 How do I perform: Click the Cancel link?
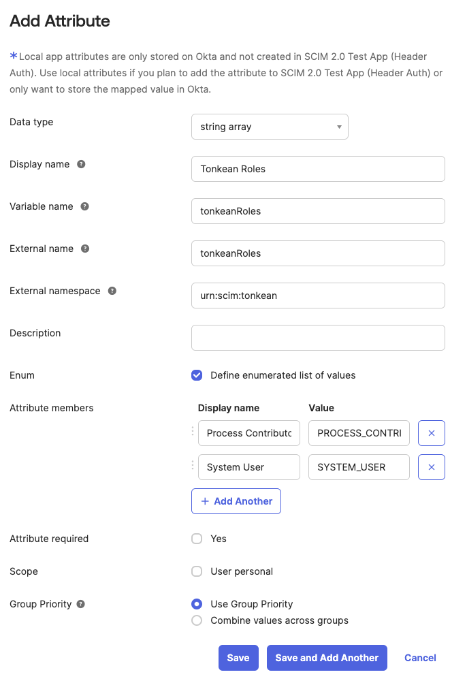click(420, 658)
